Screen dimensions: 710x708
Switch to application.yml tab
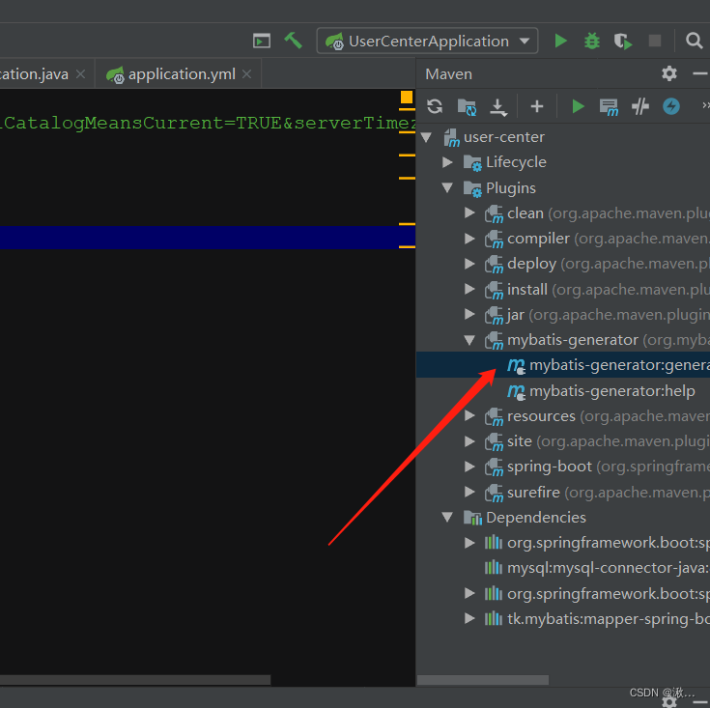coord(182,73)
